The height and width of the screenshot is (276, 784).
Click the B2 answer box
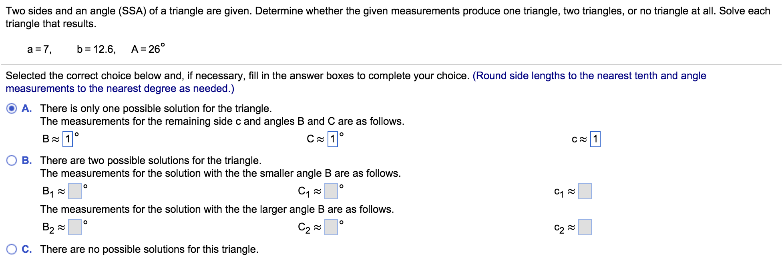(x=74, y=228)
